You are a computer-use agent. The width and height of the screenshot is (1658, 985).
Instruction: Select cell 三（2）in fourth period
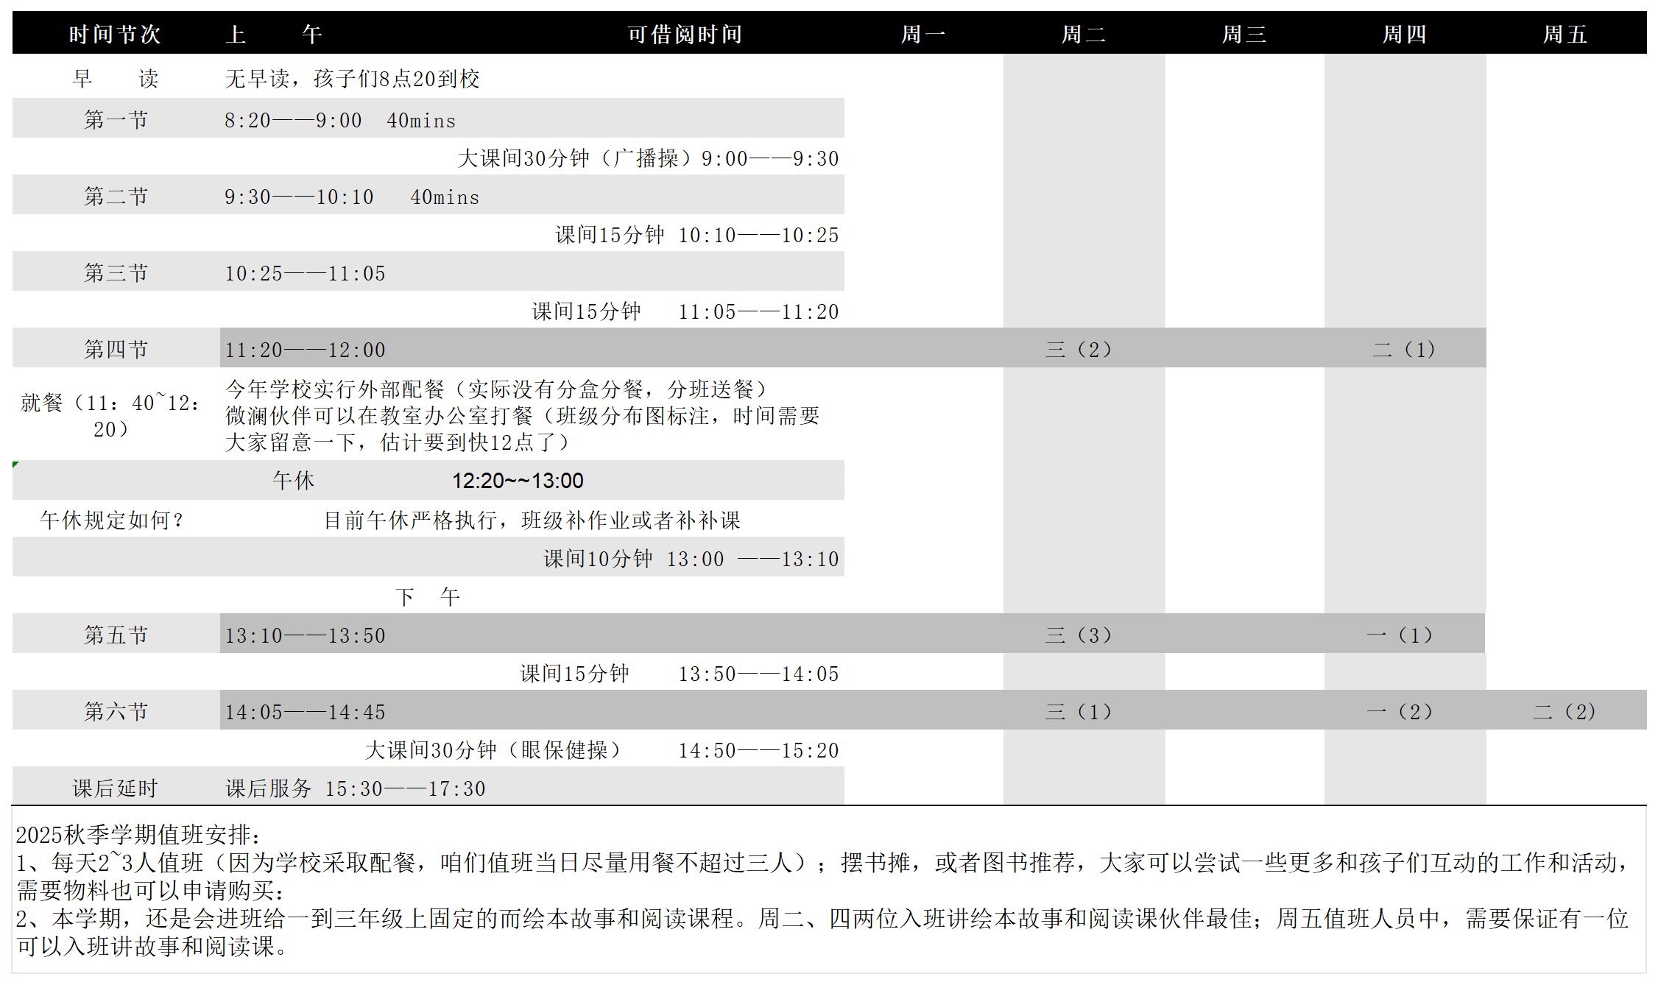click(1080, 349)
